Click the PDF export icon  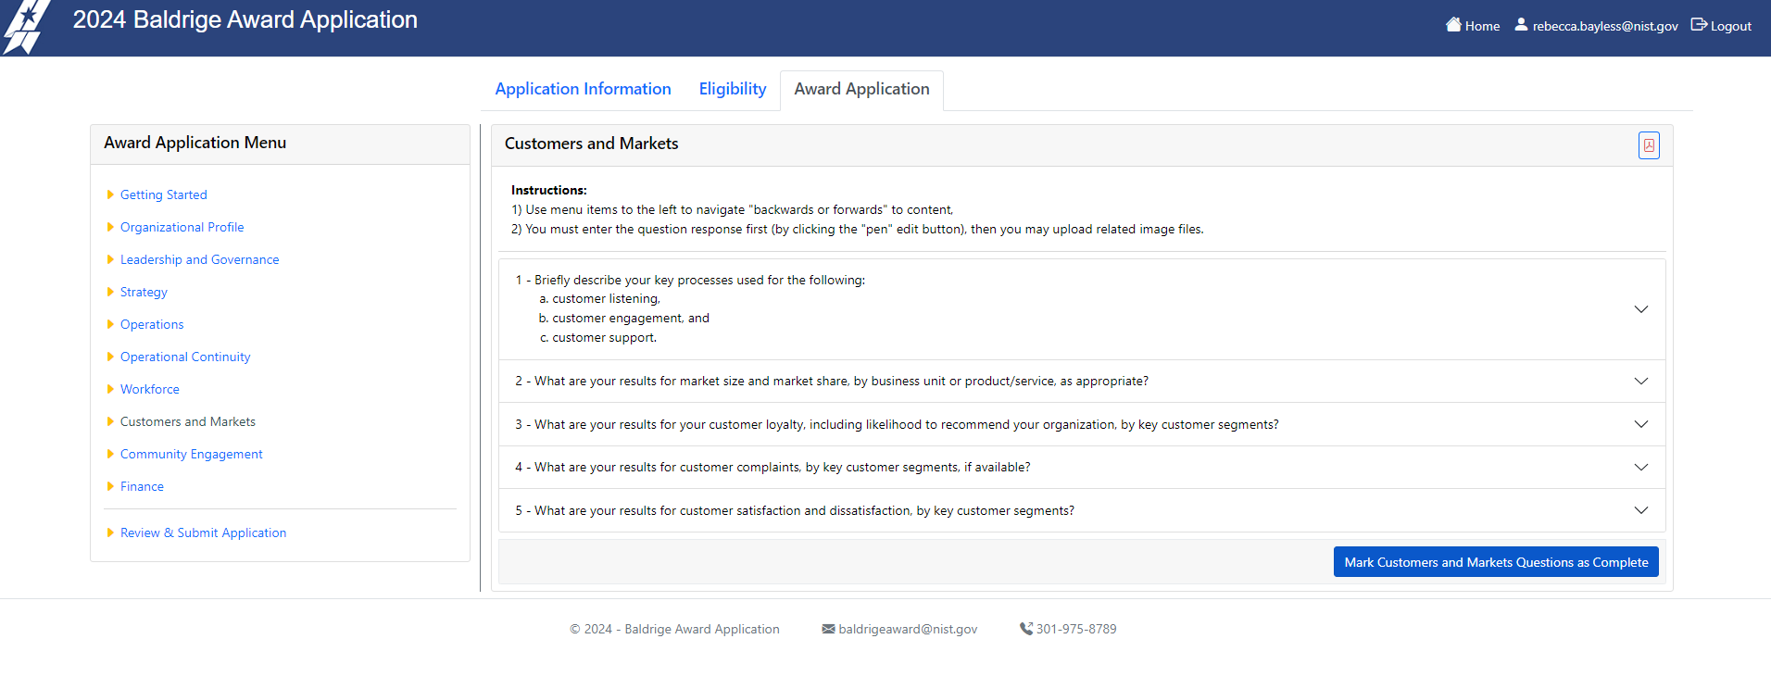pos(1649,145)
